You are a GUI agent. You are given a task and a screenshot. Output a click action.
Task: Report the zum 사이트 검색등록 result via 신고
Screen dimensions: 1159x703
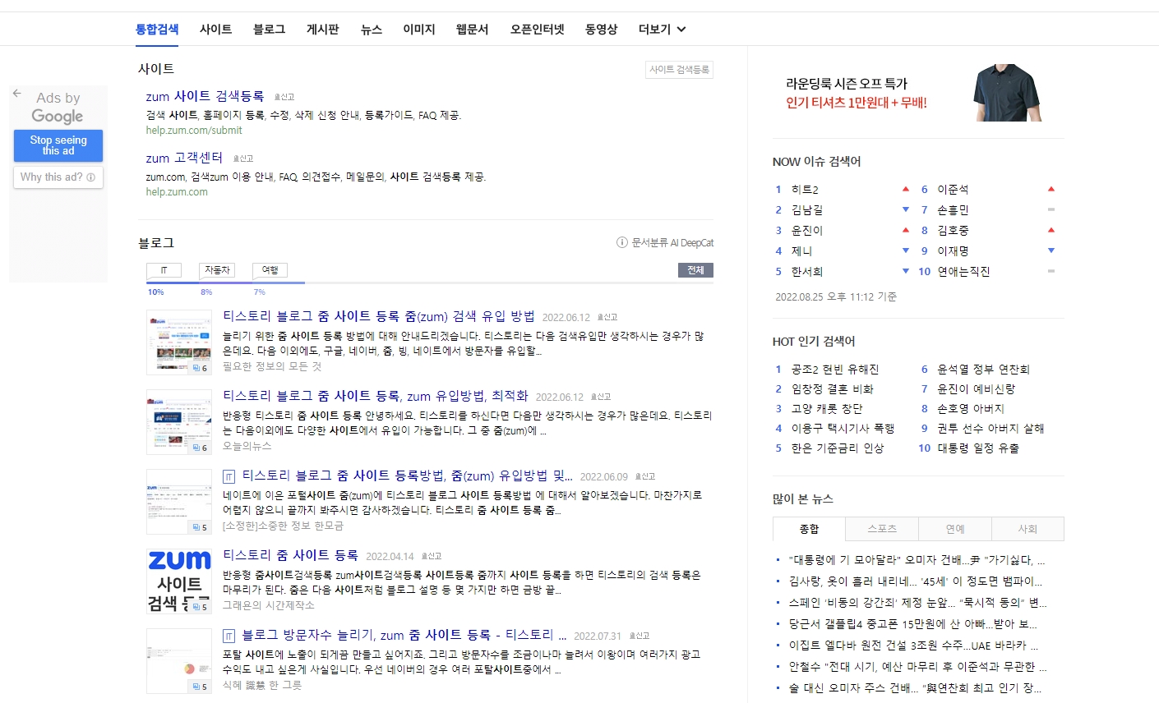click(x=284, y=97)
